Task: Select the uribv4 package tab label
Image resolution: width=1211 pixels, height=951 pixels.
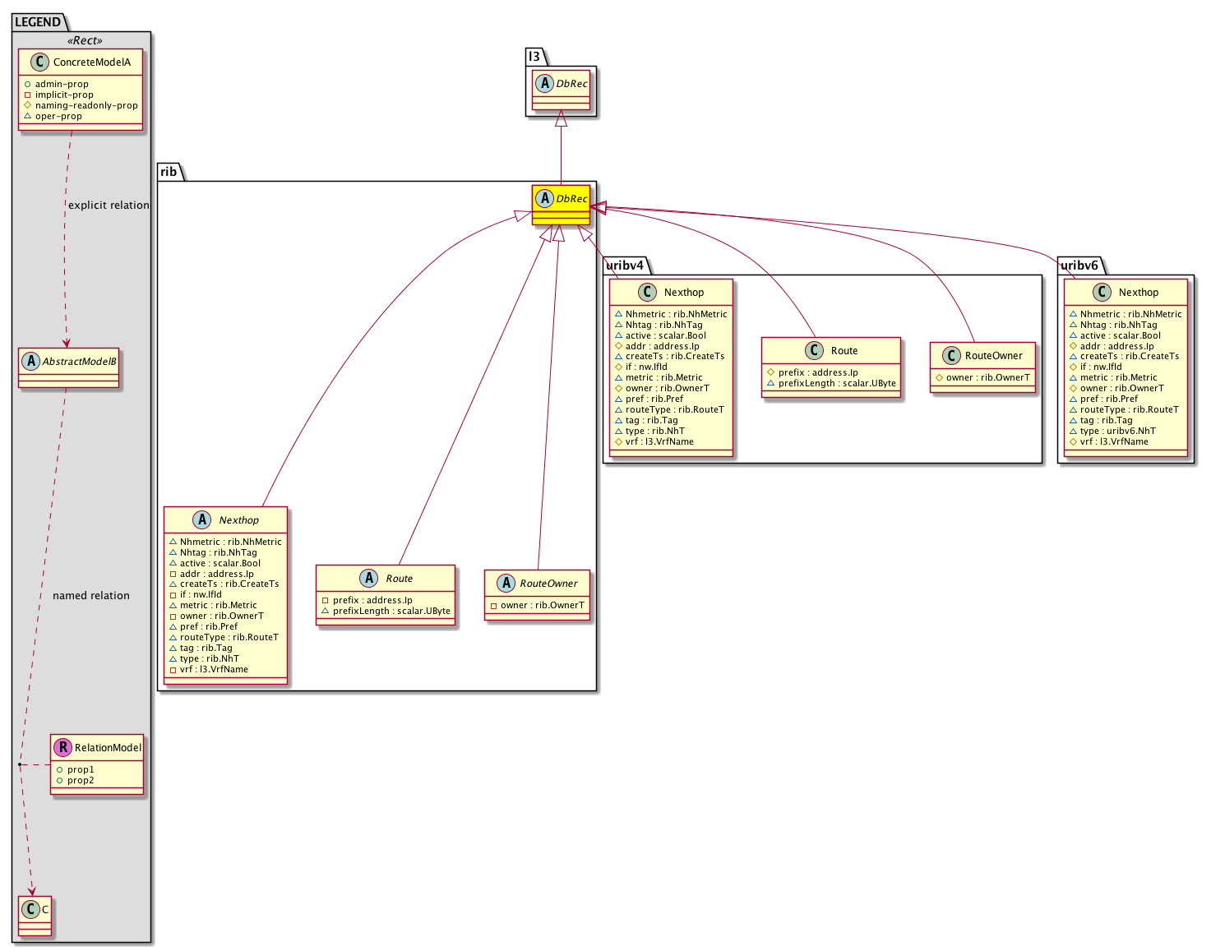Action: click(624, 265)
